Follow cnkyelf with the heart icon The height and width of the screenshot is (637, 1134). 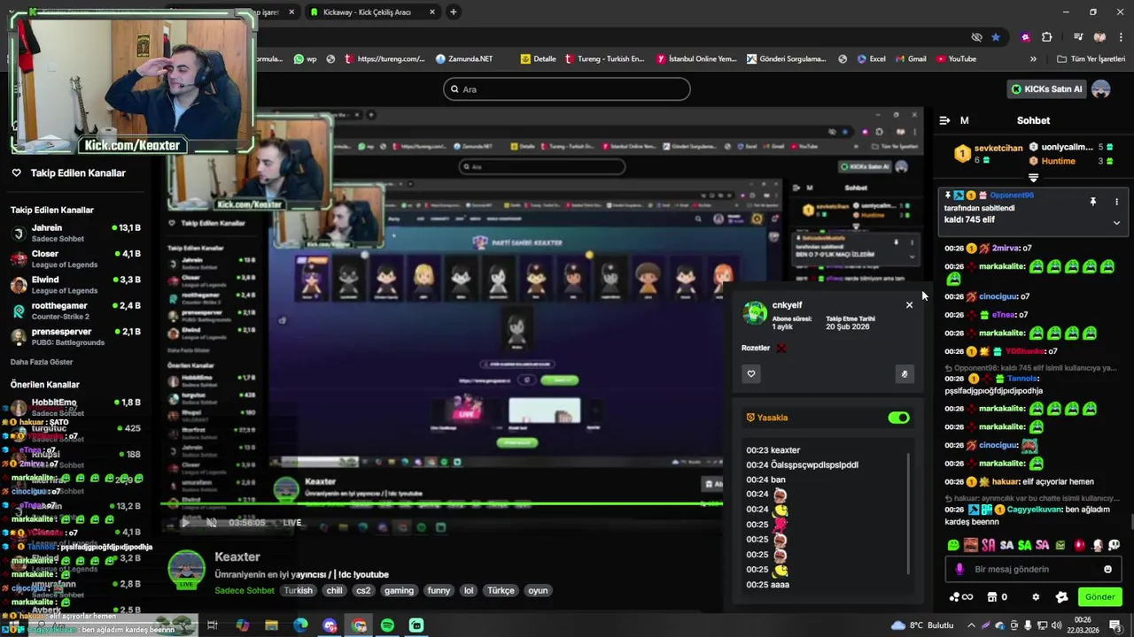(x=751, y=374)
